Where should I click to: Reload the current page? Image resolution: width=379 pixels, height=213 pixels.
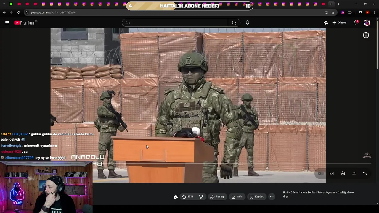(18, 12)
